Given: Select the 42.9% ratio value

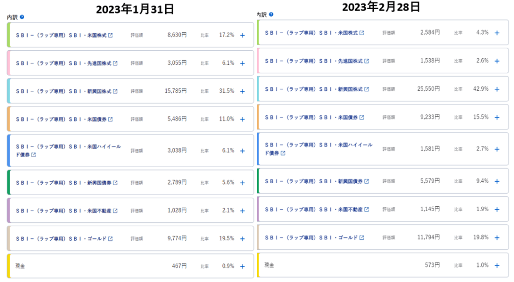Looking at the screenshot, I should pos(480,89).
